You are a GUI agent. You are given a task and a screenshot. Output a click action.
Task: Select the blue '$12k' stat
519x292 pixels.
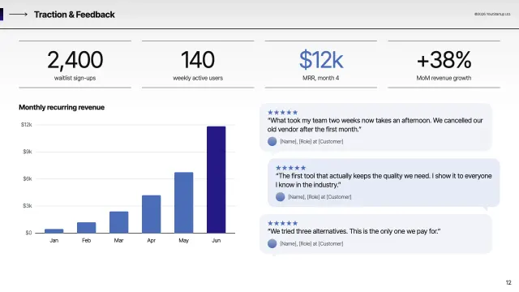pyautogui.click(x=321, y=60)
